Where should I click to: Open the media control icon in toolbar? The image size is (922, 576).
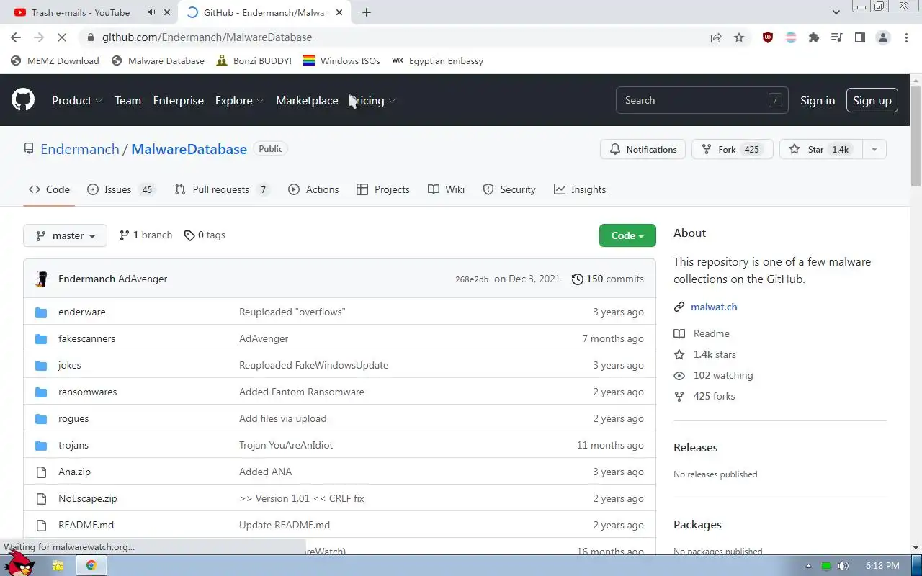click(837, 37)
